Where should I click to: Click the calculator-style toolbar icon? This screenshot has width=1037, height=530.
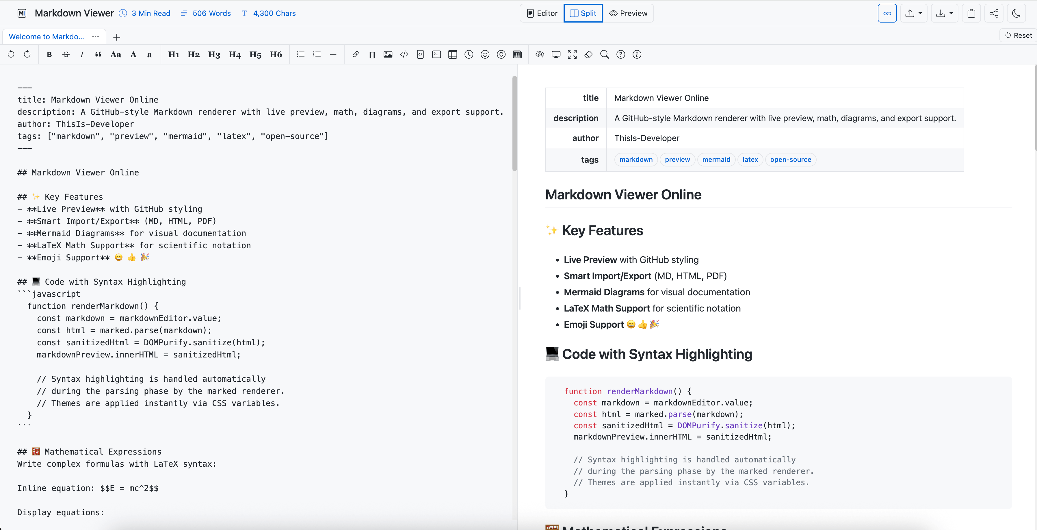[x=517, y=54]
